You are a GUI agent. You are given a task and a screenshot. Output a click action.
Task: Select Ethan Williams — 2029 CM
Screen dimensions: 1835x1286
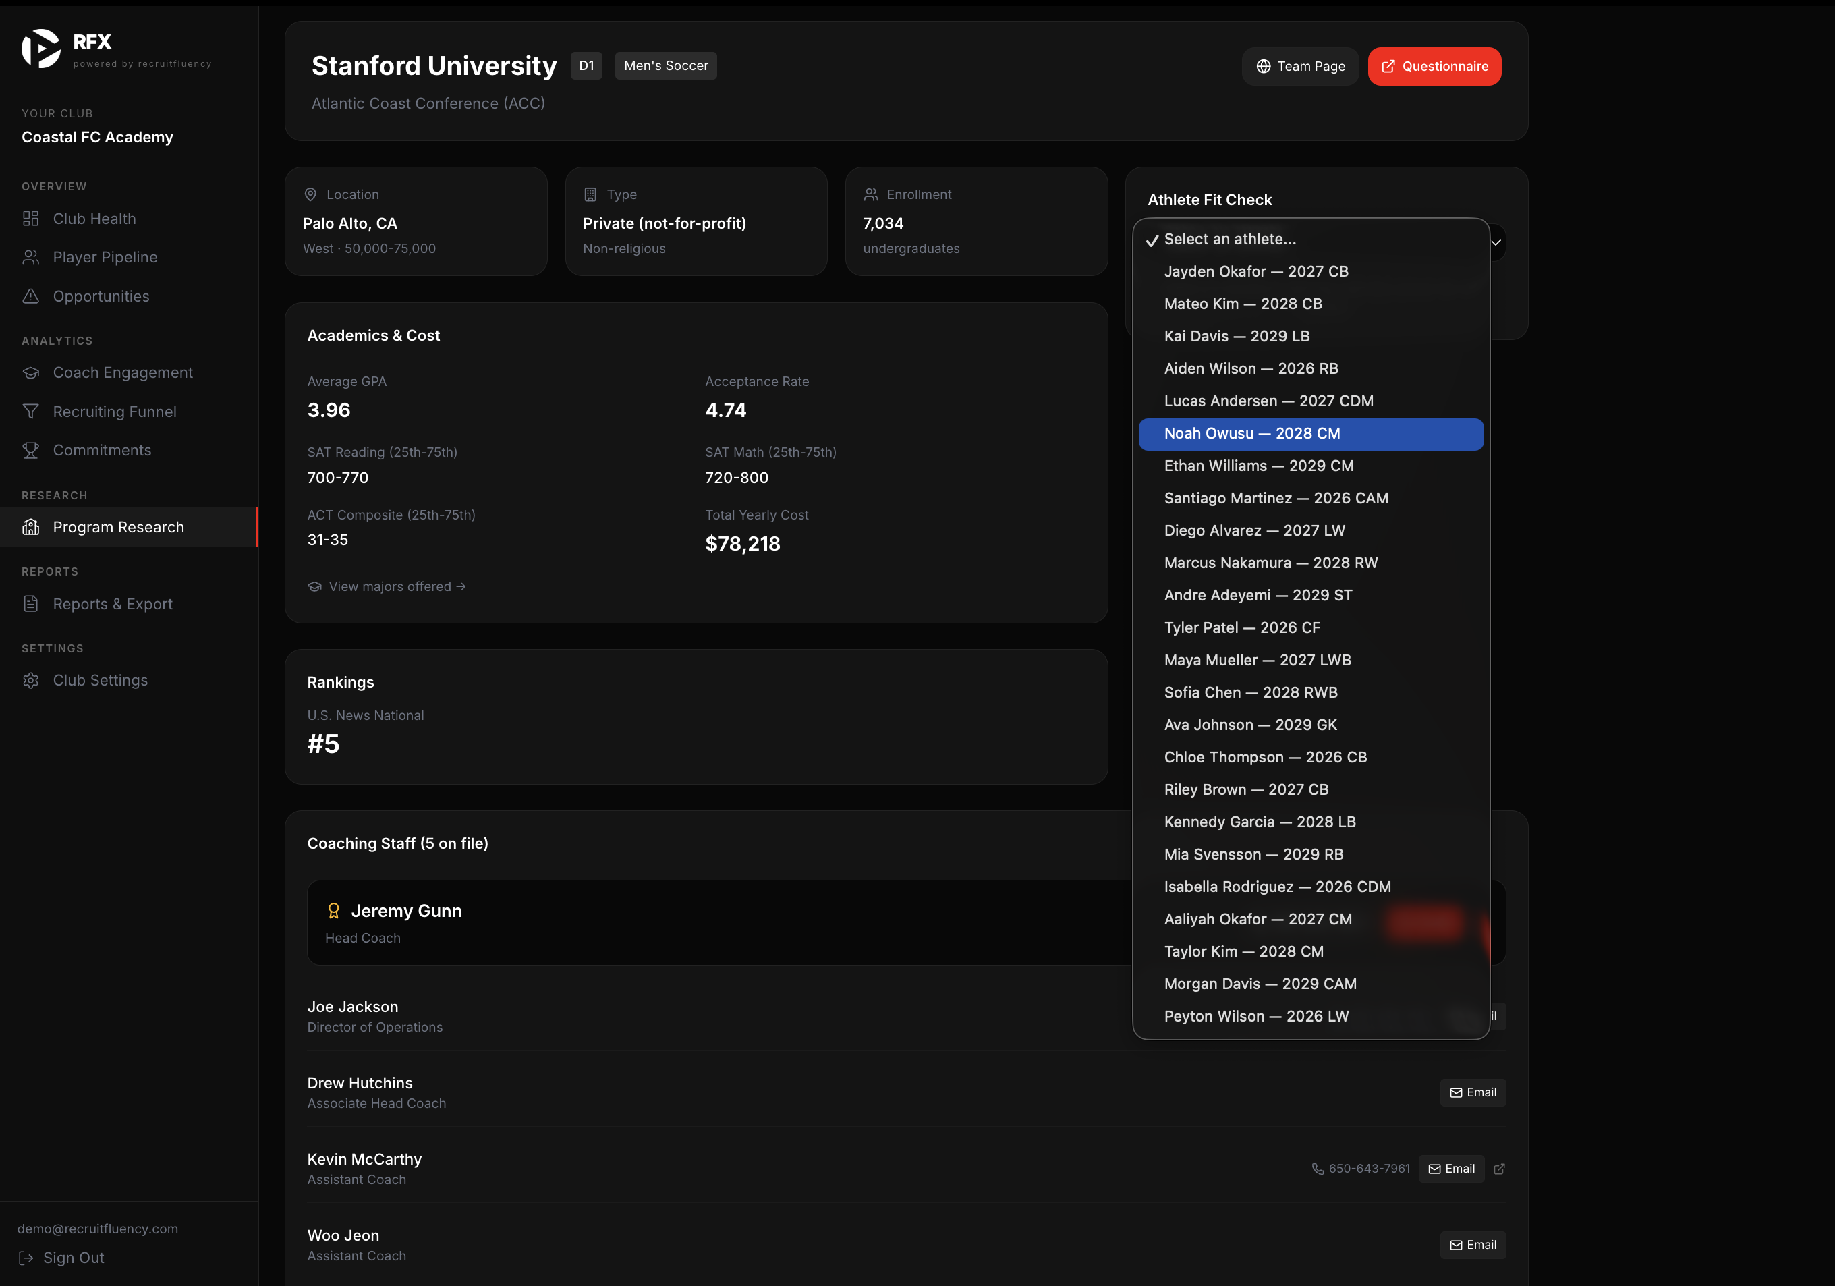(x=1311, y=466)
